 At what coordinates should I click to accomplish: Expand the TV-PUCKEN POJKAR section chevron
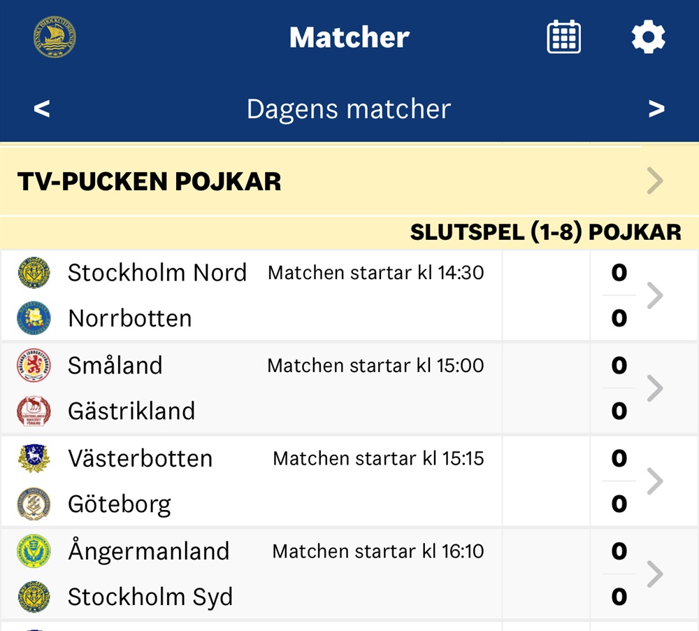point(655,180)
